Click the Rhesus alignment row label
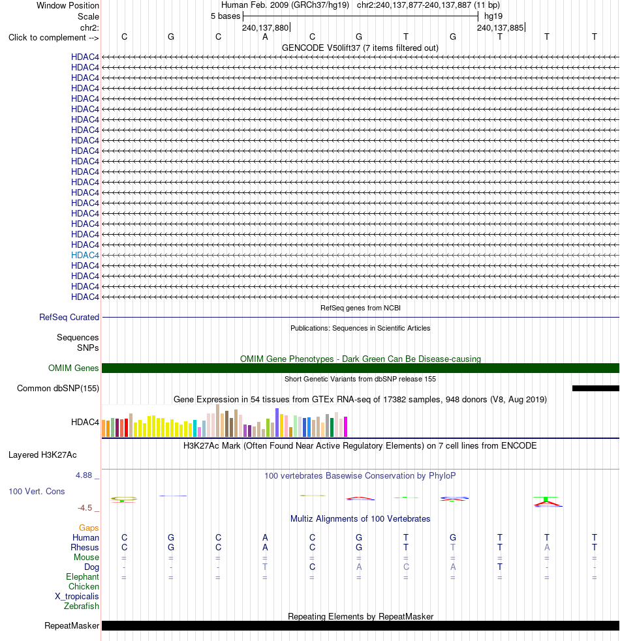 85,547
